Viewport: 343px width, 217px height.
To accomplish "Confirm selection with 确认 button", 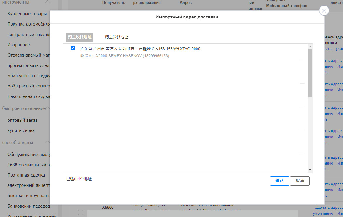I will (x=279, y=181).
